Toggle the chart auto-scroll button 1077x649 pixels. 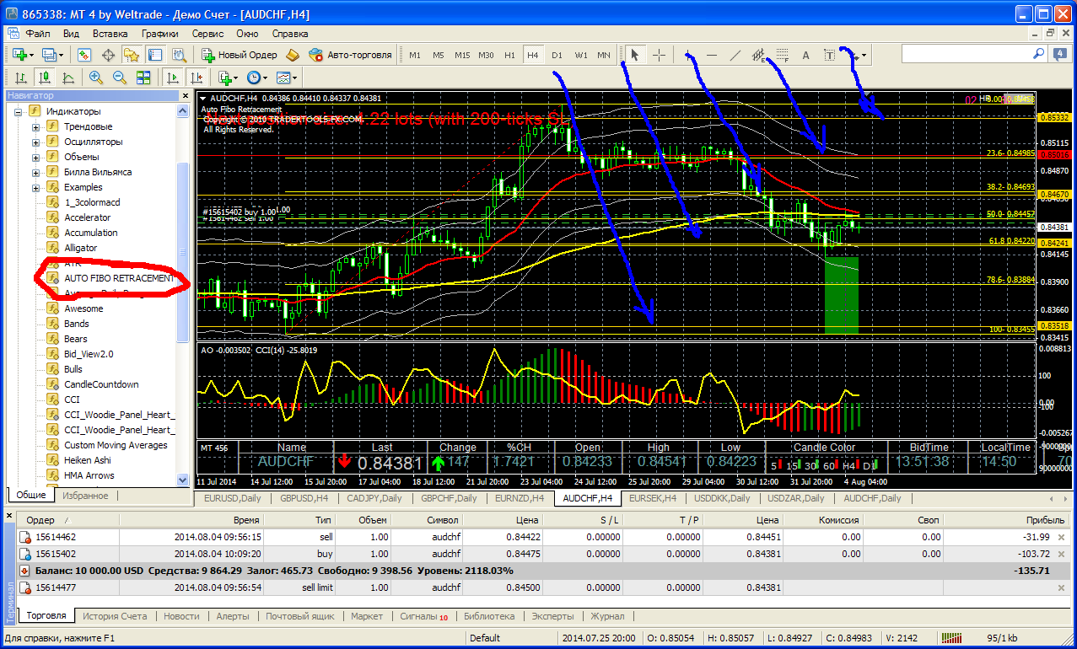click(173, 78)
